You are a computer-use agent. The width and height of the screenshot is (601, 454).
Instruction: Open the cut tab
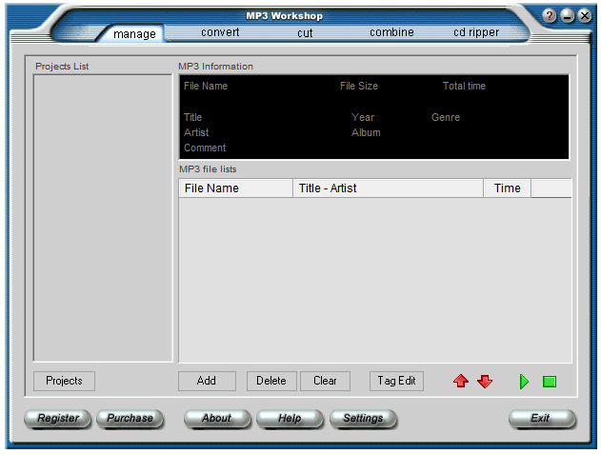coord(305,32)
